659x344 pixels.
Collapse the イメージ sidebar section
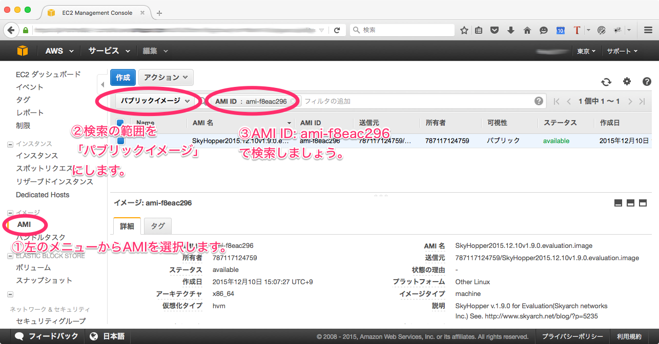(10, 212)
